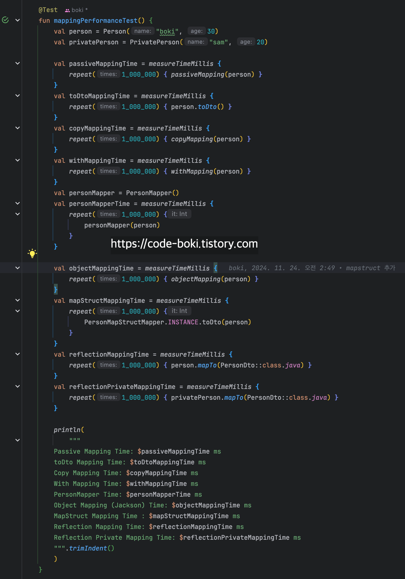405x579 pixels.
Task: Click privatePerson.mapTo call
Action: (x=207, y=398)
